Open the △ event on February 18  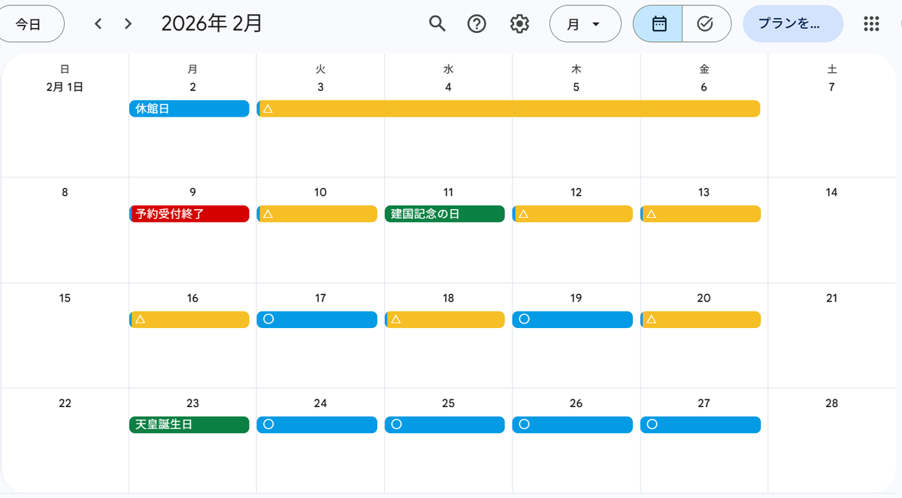pos(444,319)
